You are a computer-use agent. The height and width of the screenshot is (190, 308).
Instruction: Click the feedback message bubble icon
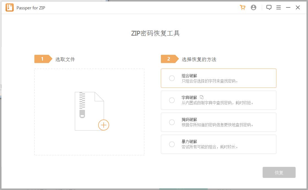(269, 8)
